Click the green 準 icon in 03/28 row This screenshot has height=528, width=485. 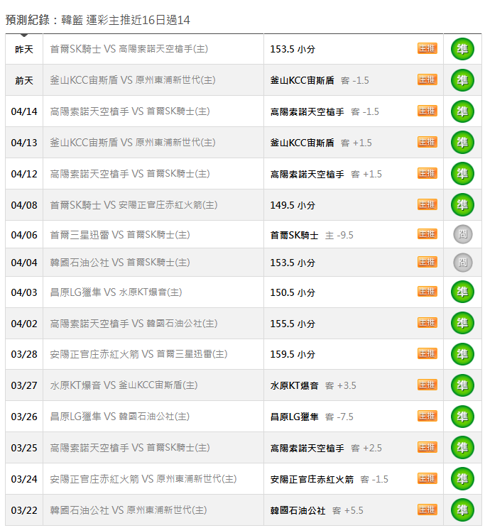point(462,354)
